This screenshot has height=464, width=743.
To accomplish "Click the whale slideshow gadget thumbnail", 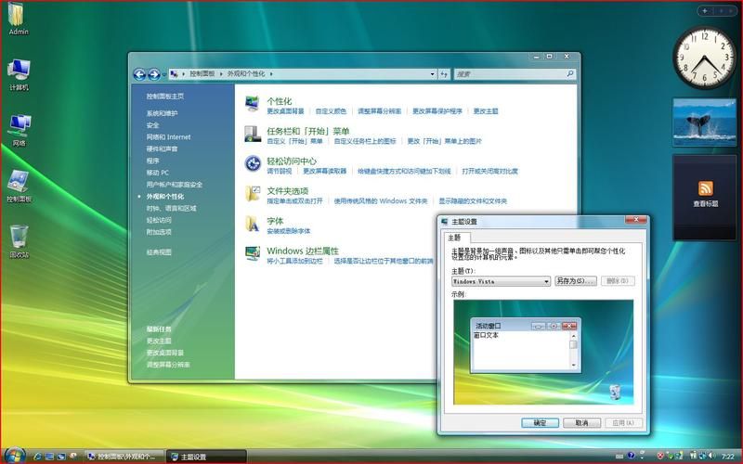I will click(x=704, y=120).
